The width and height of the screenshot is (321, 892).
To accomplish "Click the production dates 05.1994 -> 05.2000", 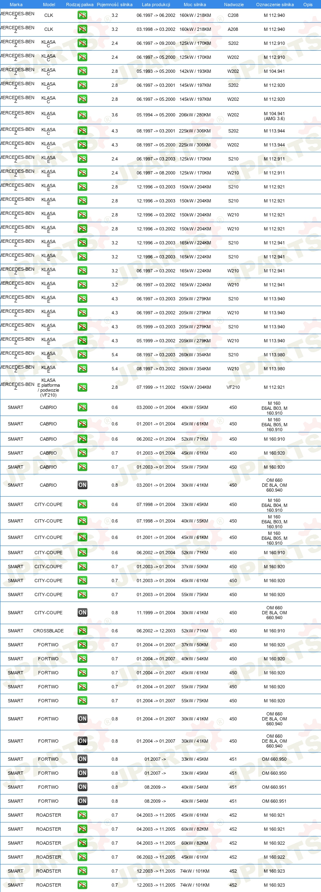I will click(156, 115).
